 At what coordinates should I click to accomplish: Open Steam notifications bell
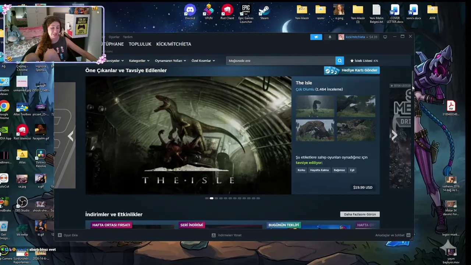pos(330,37)
